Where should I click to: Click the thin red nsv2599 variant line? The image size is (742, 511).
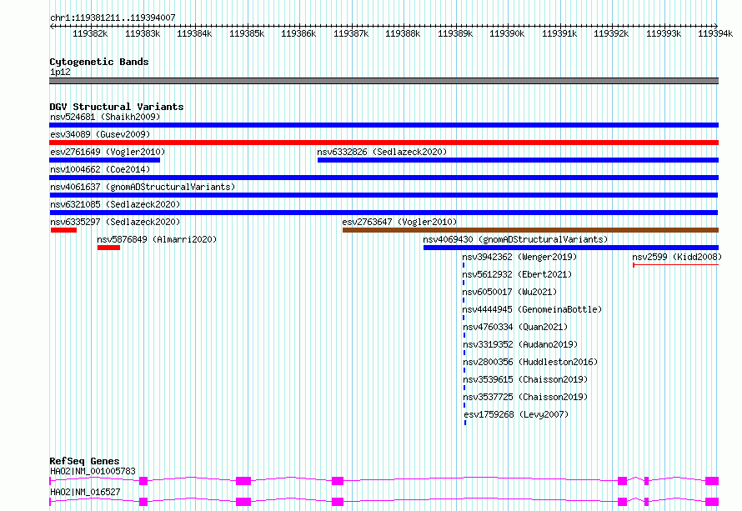click(x=676, y=265)
